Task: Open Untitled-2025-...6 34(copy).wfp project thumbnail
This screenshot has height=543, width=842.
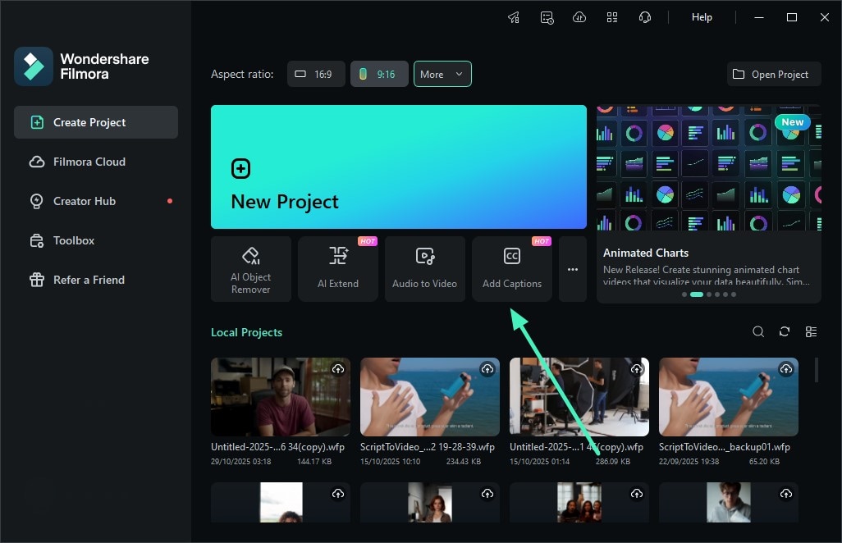Action: (281, 397)
